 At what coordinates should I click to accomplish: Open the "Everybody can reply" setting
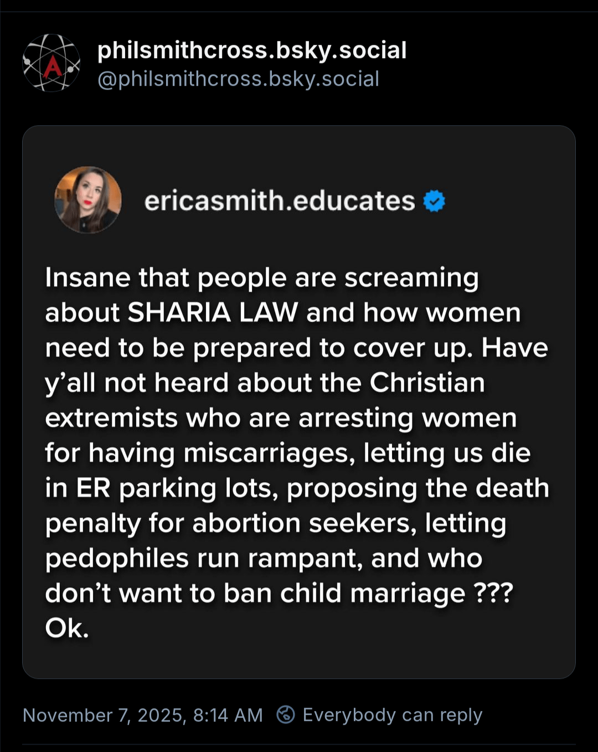point(393,715)
